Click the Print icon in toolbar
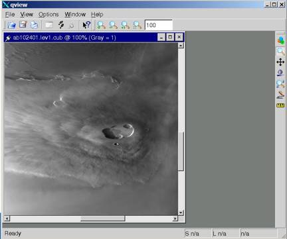The image size is (287, 239). 34,24
